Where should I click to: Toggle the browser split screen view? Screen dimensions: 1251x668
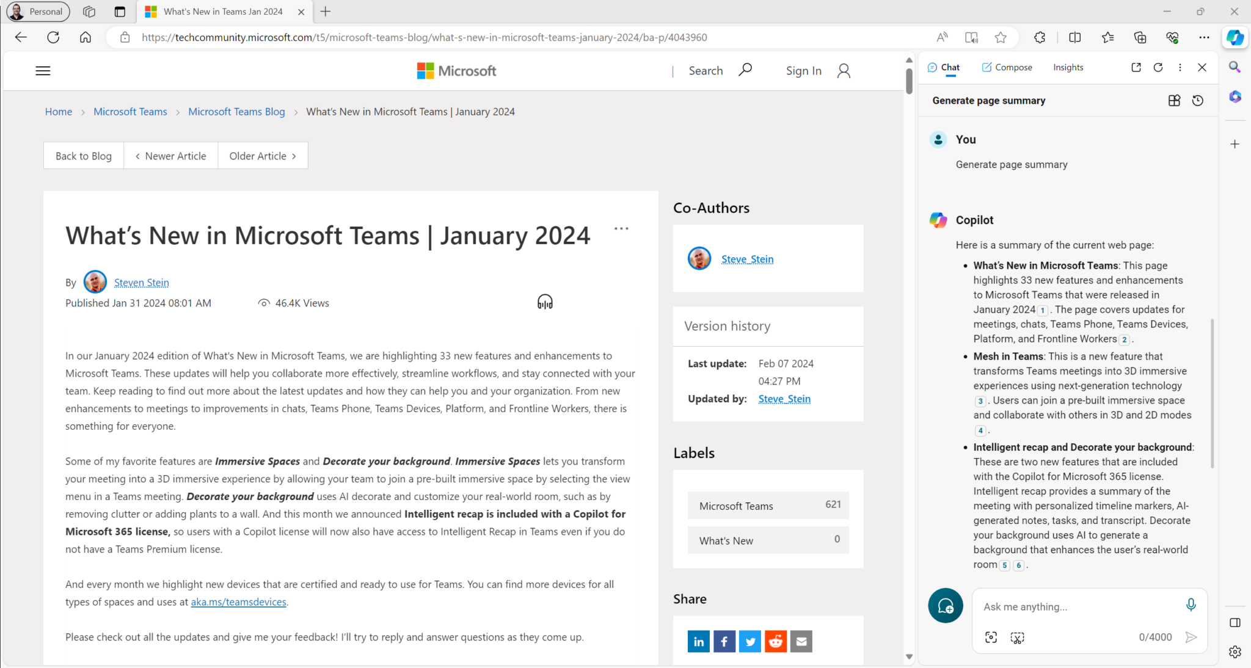(x=1075, y=37)
